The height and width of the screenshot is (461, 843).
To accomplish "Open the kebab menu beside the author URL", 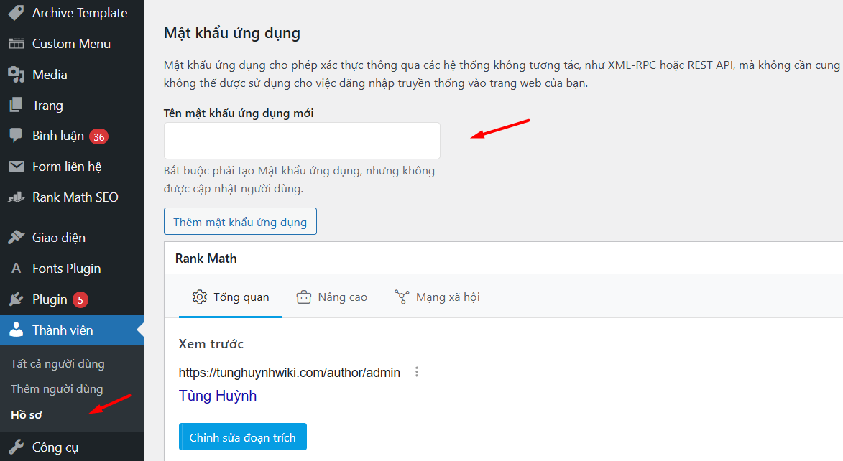I will pos(417,372).
